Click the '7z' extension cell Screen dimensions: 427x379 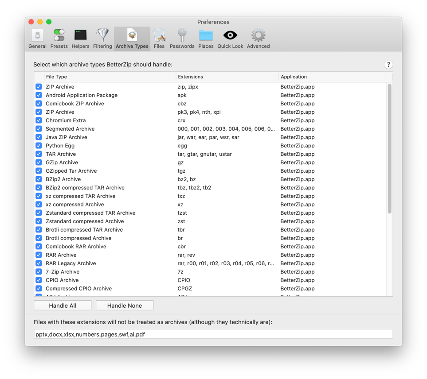click(180, 272)
